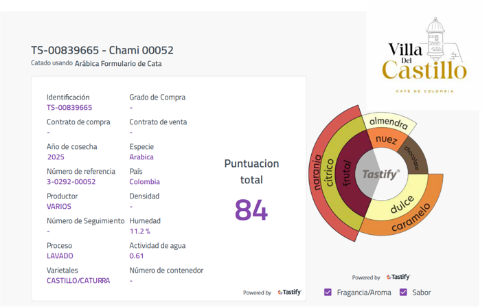The height and width of the screenshot is (307, 489).
Task: Select the chocolate flavor wheel segment
Action: (x=413, y=157)
